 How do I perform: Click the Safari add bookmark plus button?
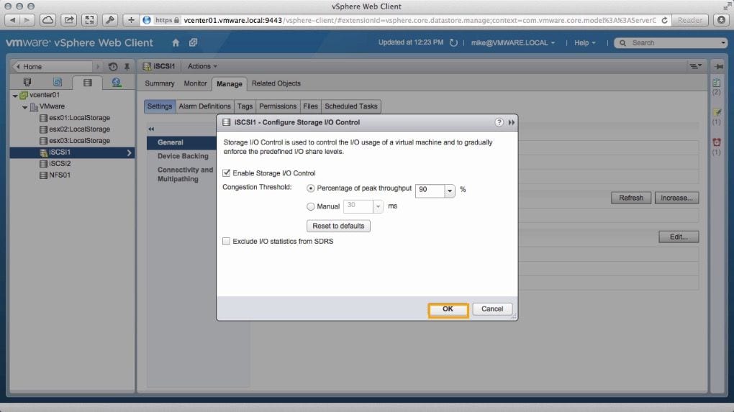pos(130,20)
